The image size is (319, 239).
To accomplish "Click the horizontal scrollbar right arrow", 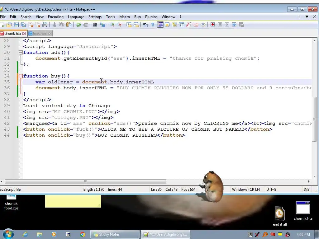I will pyautogui.click(x=309, y=181).
